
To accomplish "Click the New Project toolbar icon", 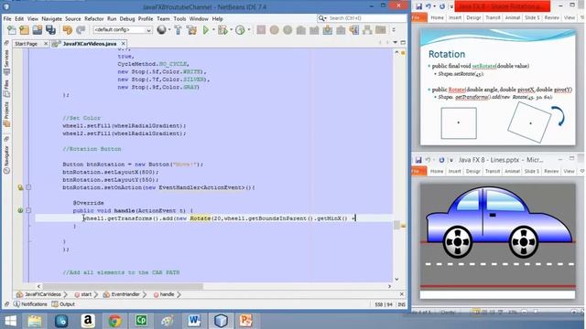I will (x=25, y=30).
